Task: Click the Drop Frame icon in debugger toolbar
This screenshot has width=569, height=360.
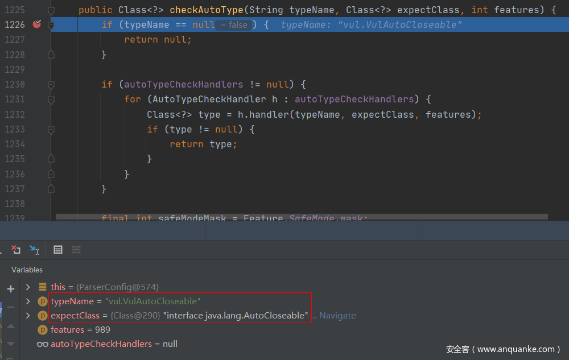Action: [16, 250]
